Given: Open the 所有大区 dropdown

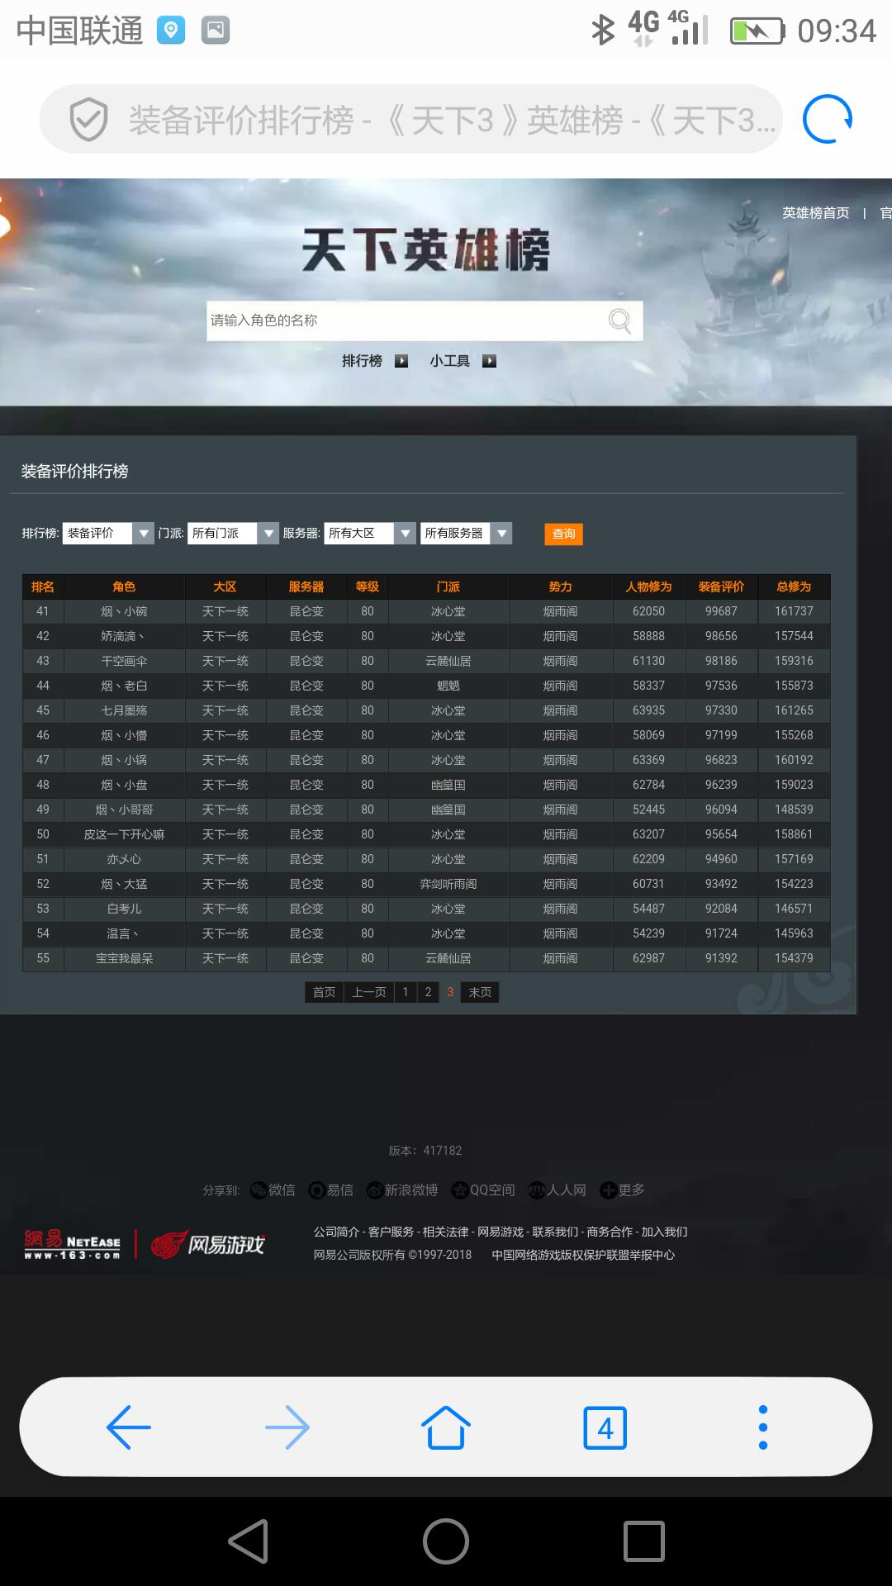Looking at the screenshot, I should (x=369, y=534).
